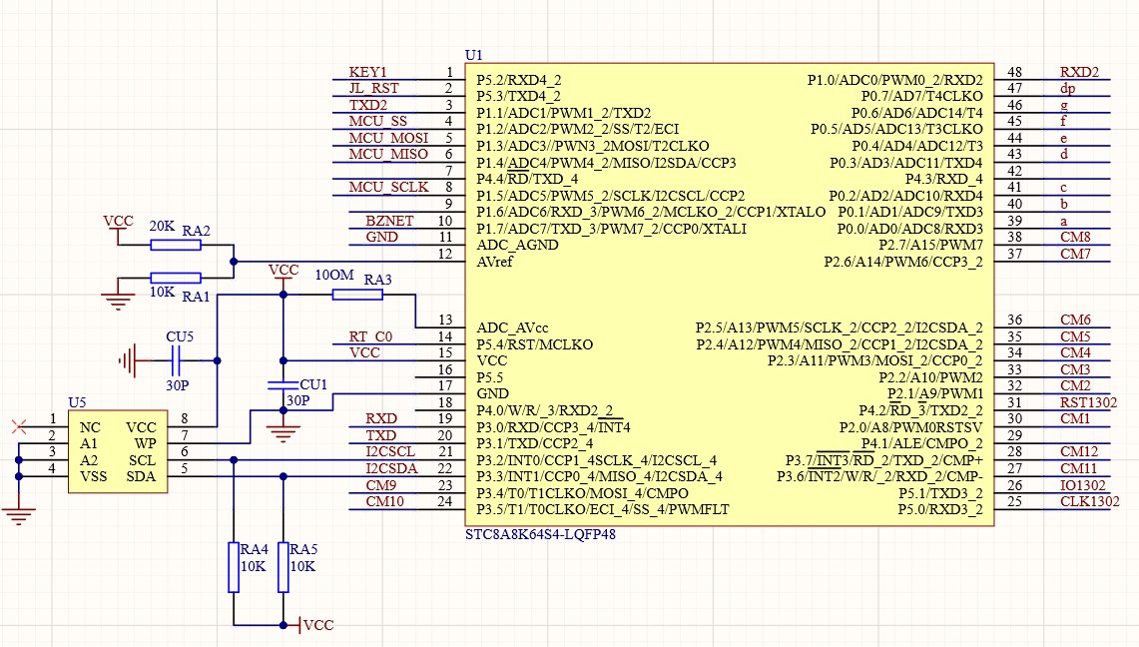Select the SDA pin name on U5
The width and height of the screenshot is (1139, 647).
tap(141, 476)
